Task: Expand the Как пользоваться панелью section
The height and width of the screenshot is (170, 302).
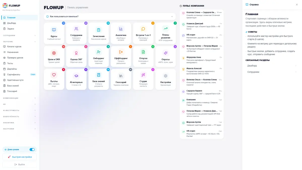Action: click(x=110, y=17)
